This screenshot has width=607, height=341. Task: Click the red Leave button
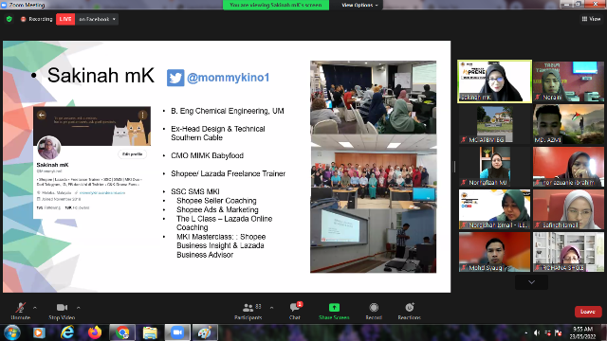[x=588, y=312]
